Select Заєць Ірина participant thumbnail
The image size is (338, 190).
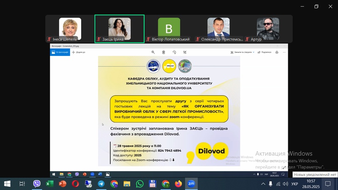coord(120,29)
